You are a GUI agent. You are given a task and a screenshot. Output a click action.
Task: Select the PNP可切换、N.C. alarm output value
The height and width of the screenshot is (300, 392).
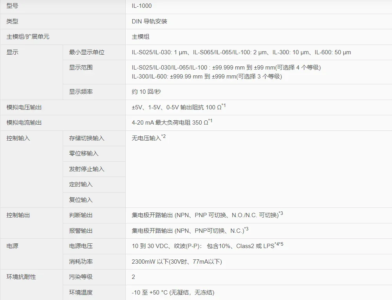tap(190, 230)
